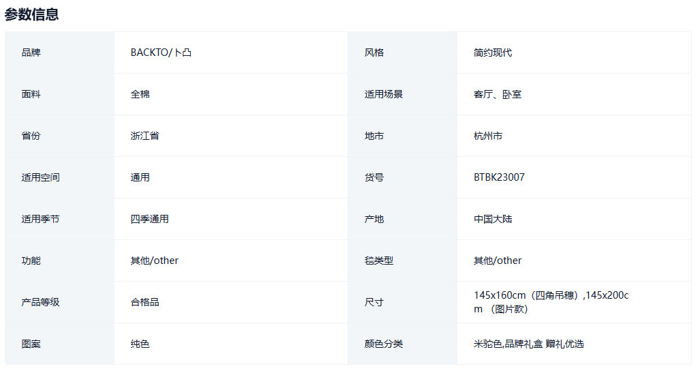Click the 适用空间 value 通用
This screenshot has height=371, width=696.
click(x=140, y=177)
